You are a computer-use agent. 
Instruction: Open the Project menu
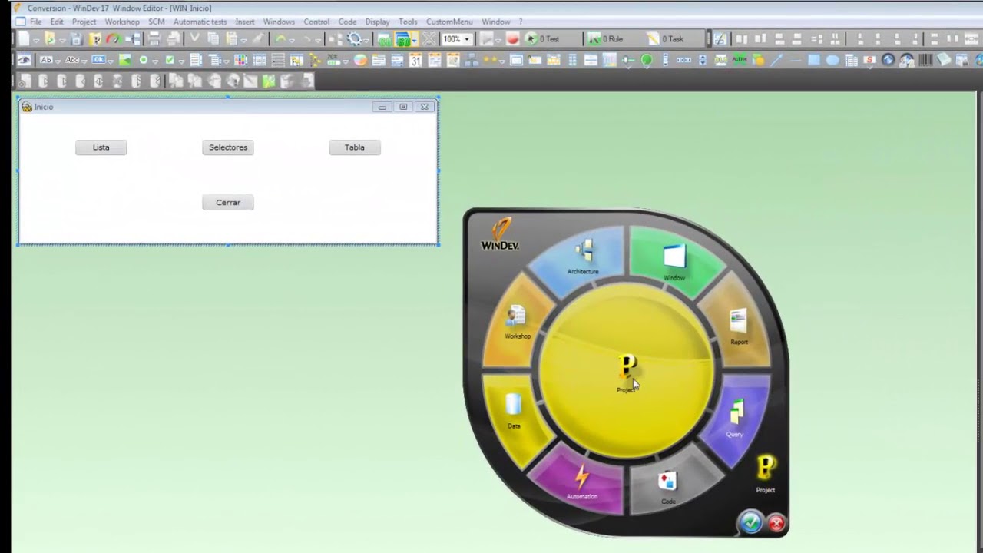pos(84,22)
